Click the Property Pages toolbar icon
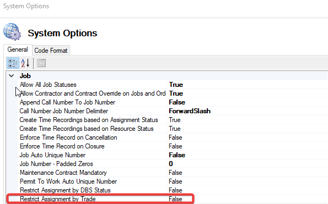Viewport: 328px width, 204px height. tap(41, 63)
